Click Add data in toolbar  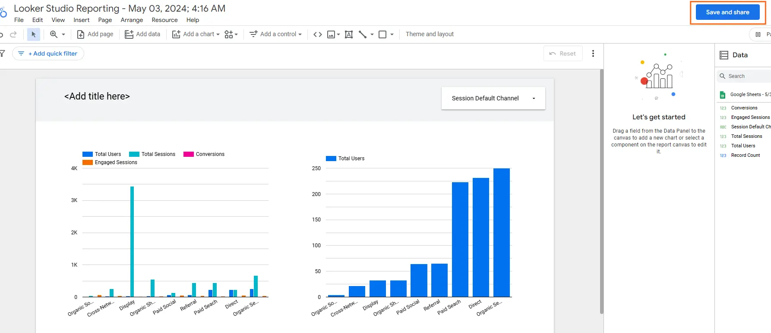142,34
